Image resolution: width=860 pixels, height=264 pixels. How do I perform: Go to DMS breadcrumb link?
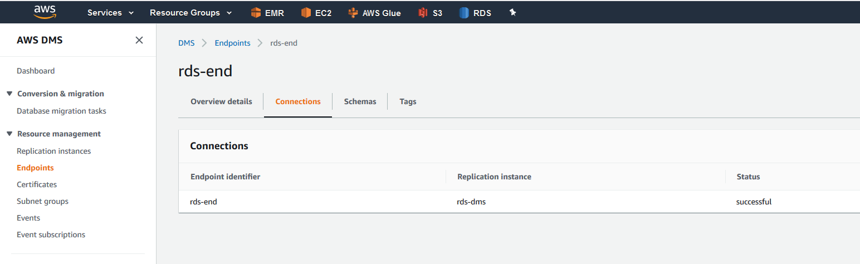coord(186,43)
